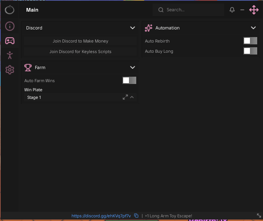
Task: Click into the Search field
Action: point(188,10)
